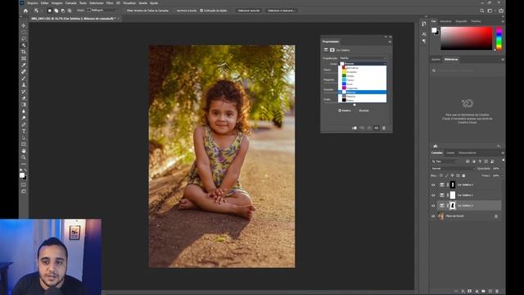Switch to the Bibliotecas tab

point(451,60)
